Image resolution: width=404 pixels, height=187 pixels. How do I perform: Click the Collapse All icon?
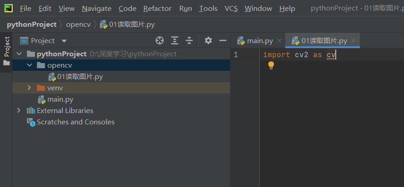[x=189, y=40]
